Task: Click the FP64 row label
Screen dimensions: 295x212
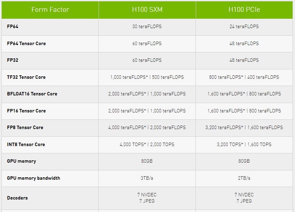Action: 12,27
